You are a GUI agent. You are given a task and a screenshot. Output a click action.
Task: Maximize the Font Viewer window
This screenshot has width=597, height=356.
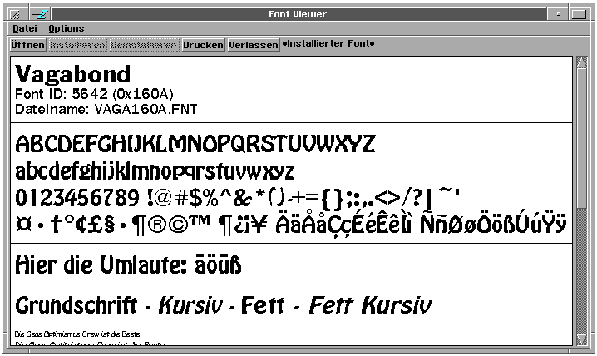(580, 14)
